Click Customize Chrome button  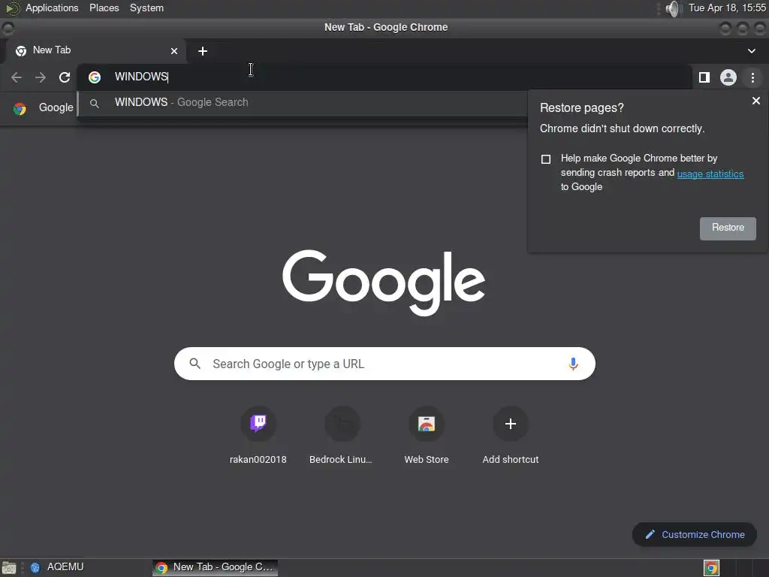point(695,534)
